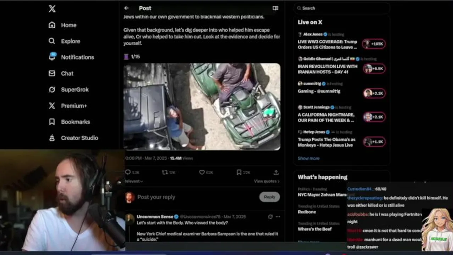Open Where's the Beef trend
Image resolution: width=453 pixels, height=255 pixels.
pyautogui.click(x=315, y=229)
